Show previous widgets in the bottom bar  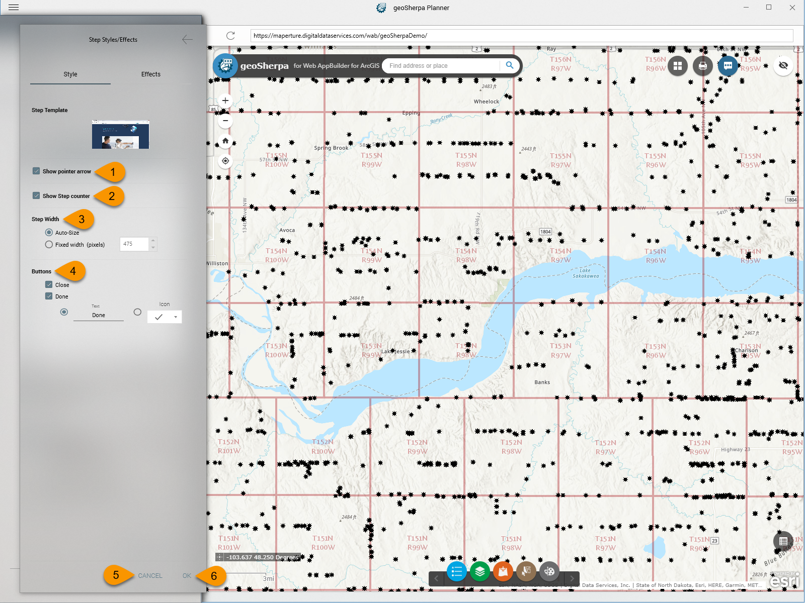(436, 578)
